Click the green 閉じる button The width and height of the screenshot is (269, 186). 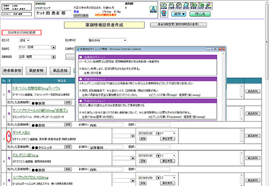tap(200, 14)
